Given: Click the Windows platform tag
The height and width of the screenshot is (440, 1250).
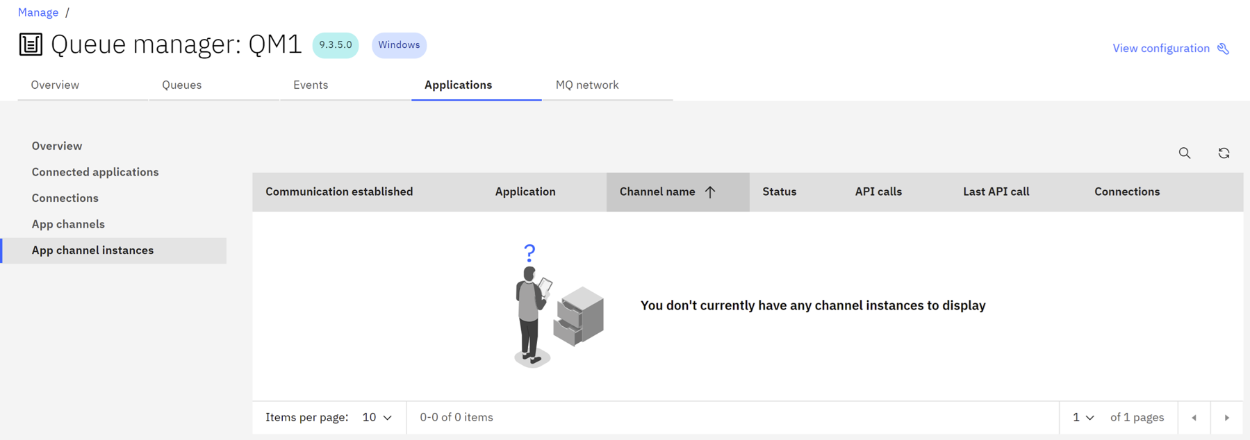Looking at the screenshot, I should (x=399, y=45).
